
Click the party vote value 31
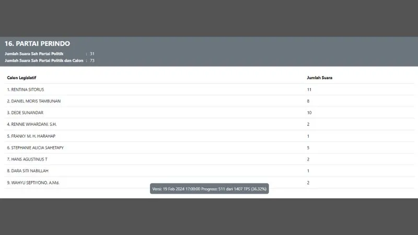[92, 54]
